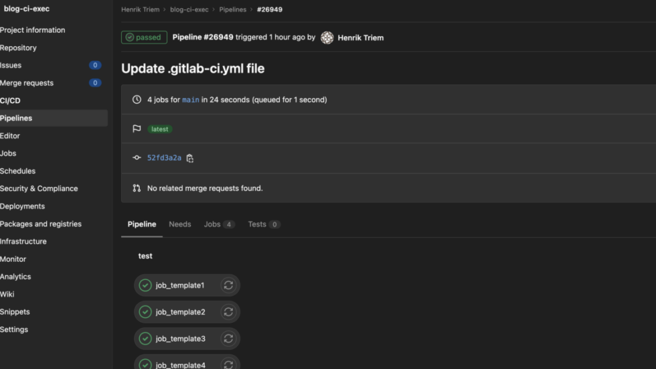656x369 pixels.
Task: Click 'Update .gitlab-ci.yml file' title
Action: [193, 68]
